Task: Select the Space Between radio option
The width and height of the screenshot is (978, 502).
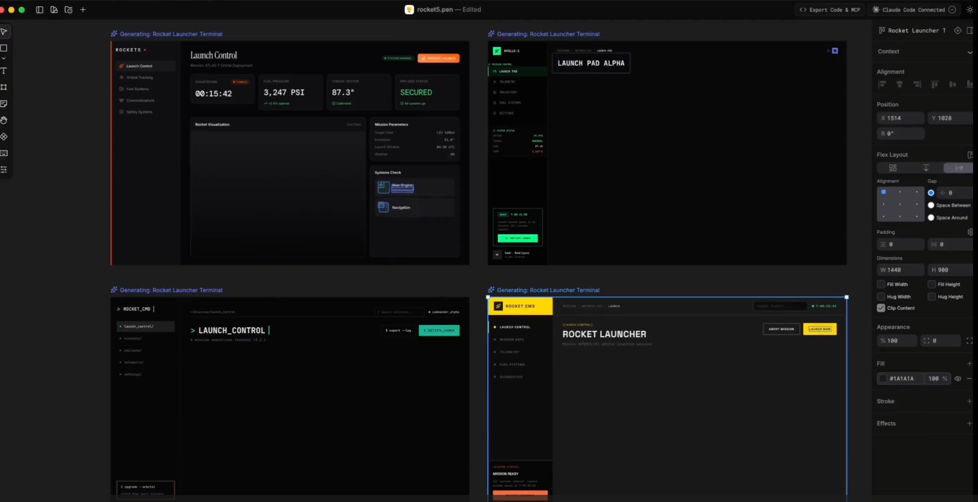Action: coord(931,205)
